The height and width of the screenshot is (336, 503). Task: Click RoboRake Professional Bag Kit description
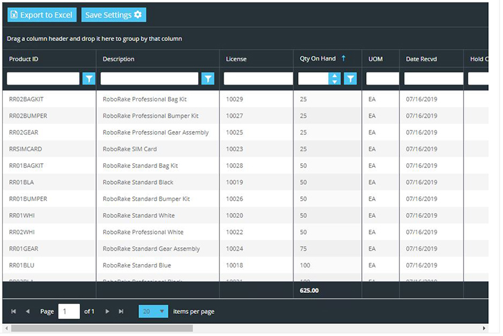tap(144, 99)
